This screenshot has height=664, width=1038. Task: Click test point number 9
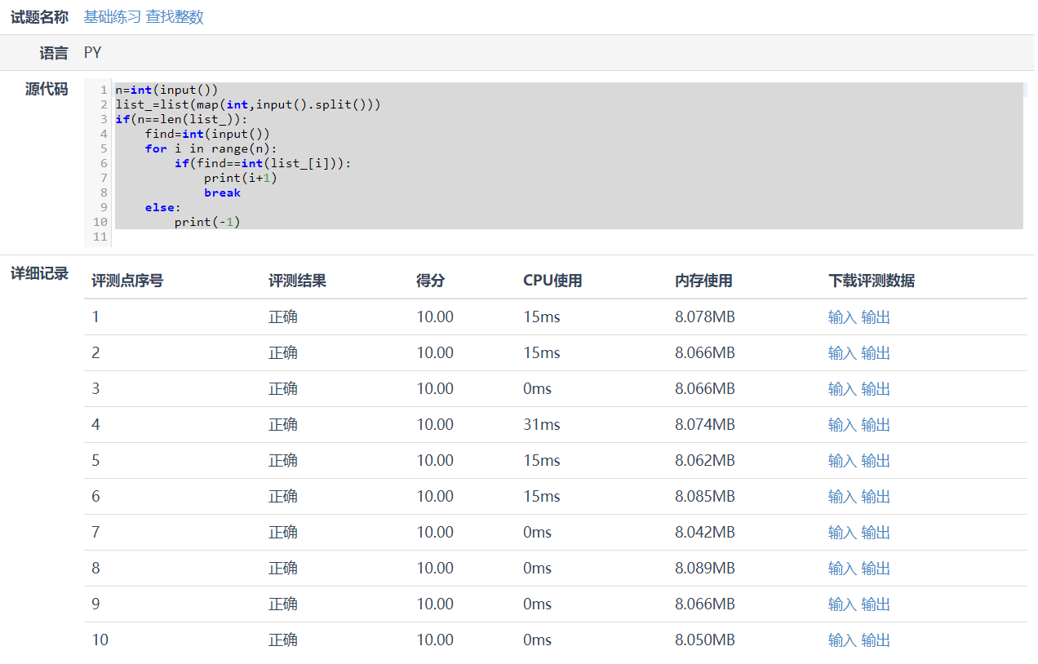point(95,604)
